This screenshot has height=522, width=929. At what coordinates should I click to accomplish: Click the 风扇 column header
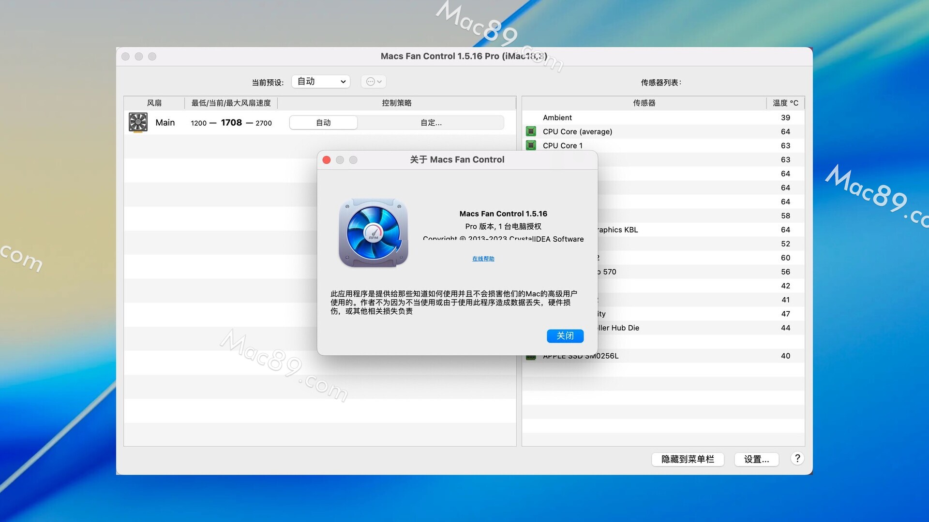[x=154, y=103]
